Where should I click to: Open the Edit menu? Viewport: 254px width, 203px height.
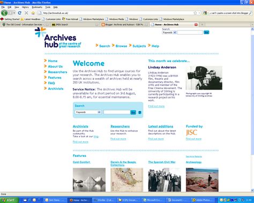(10, 7)
